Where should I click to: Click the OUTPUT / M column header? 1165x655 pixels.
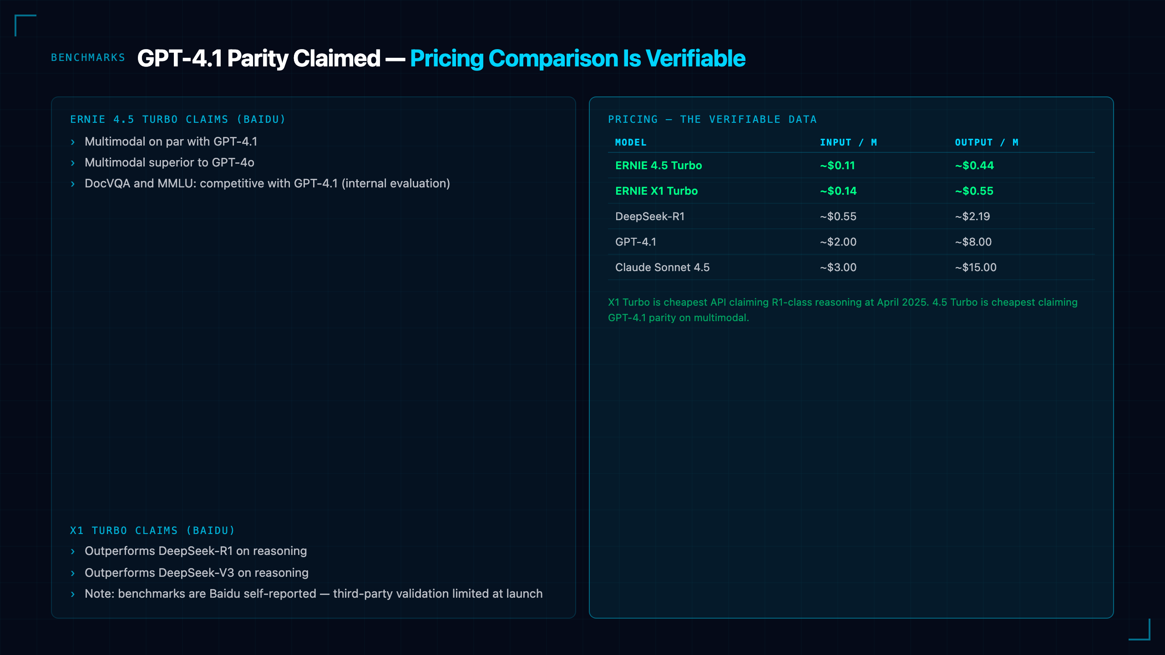coord(987,142)
